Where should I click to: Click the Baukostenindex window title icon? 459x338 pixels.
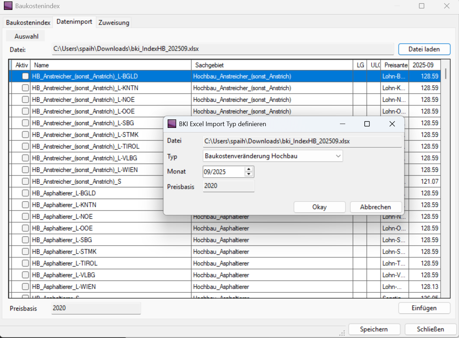[x=8, y=6]
